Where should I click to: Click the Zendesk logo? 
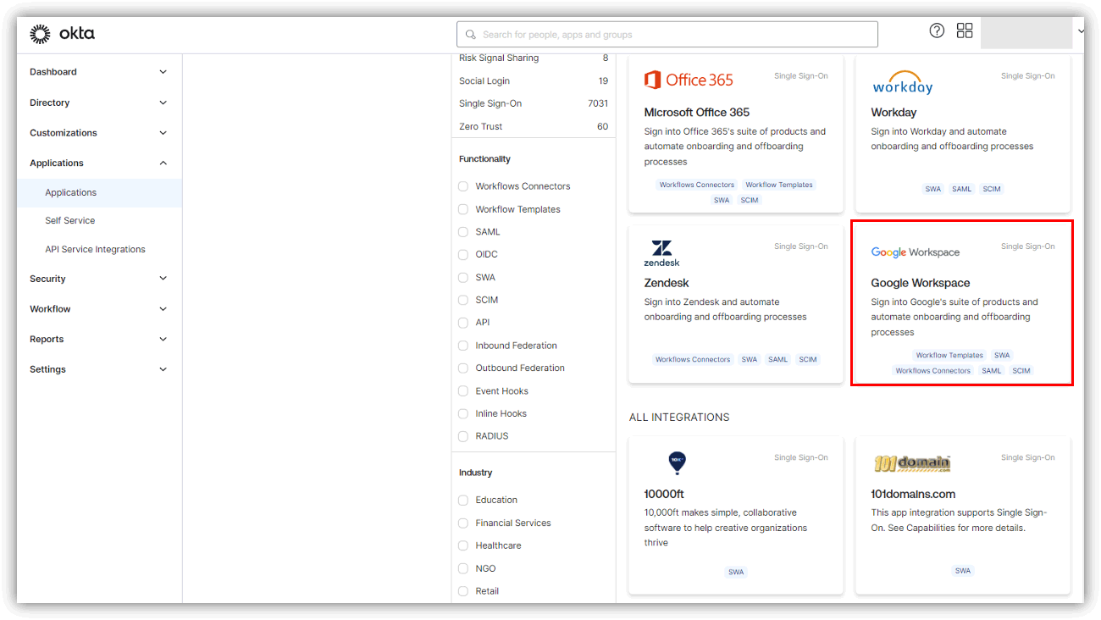[661, 253]
